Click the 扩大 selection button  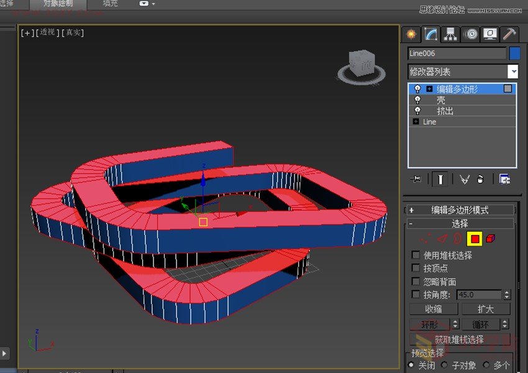(486, 308)
